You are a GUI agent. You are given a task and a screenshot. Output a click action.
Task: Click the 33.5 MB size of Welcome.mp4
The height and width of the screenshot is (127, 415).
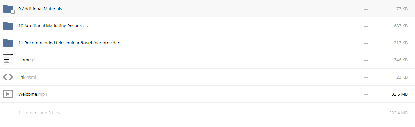pyautogui.click(x=400, y=94)
